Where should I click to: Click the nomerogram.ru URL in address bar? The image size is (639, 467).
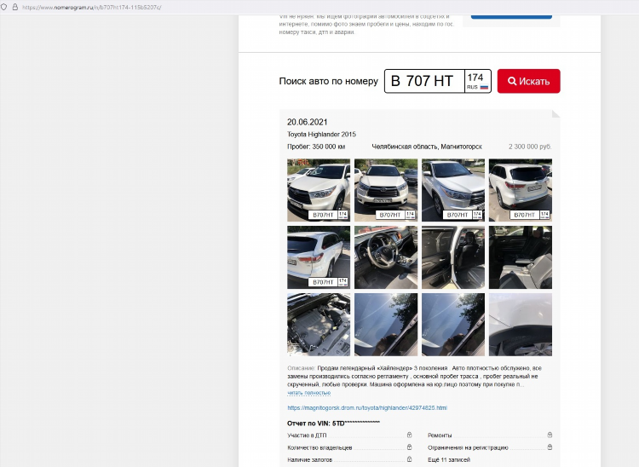92,8
